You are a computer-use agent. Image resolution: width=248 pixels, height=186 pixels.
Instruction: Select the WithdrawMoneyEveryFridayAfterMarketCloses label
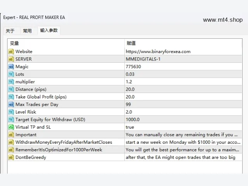64,142
